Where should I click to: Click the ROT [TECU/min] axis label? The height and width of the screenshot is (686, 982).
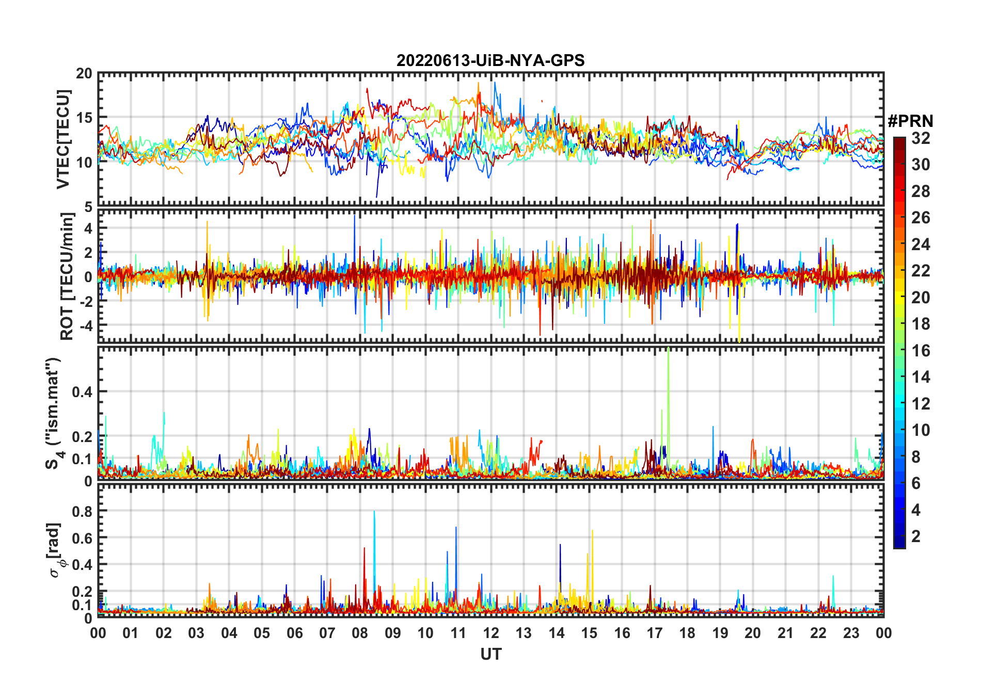(67, 276)
